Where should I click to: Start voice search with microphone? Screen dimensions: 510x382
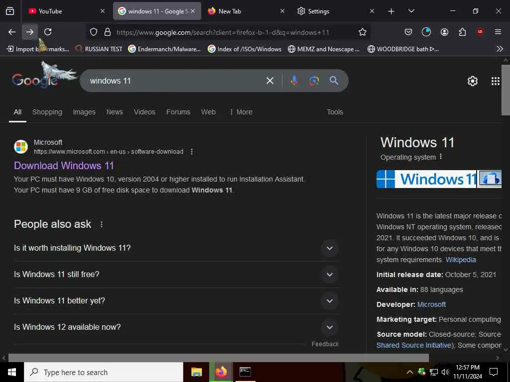coord(294,81)
